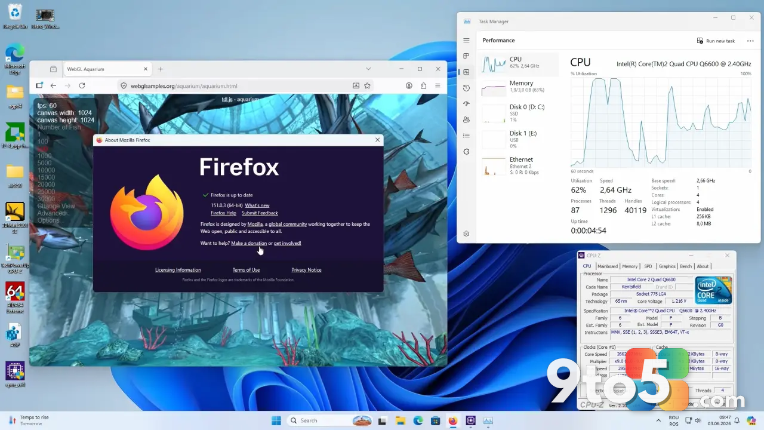The width and height of the screenshot is (764, 430).
Task: Open Terms of Use link
Action: (246, 270)
